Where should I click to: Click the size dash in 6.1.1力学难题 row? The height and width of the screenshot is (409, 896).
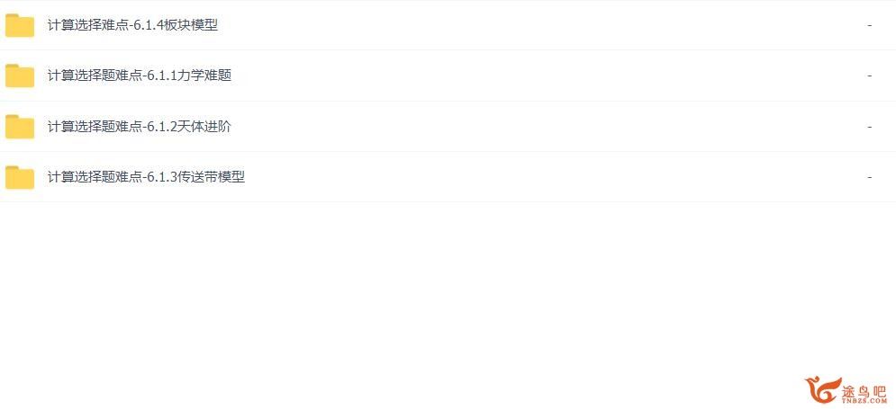coord(869,76)
